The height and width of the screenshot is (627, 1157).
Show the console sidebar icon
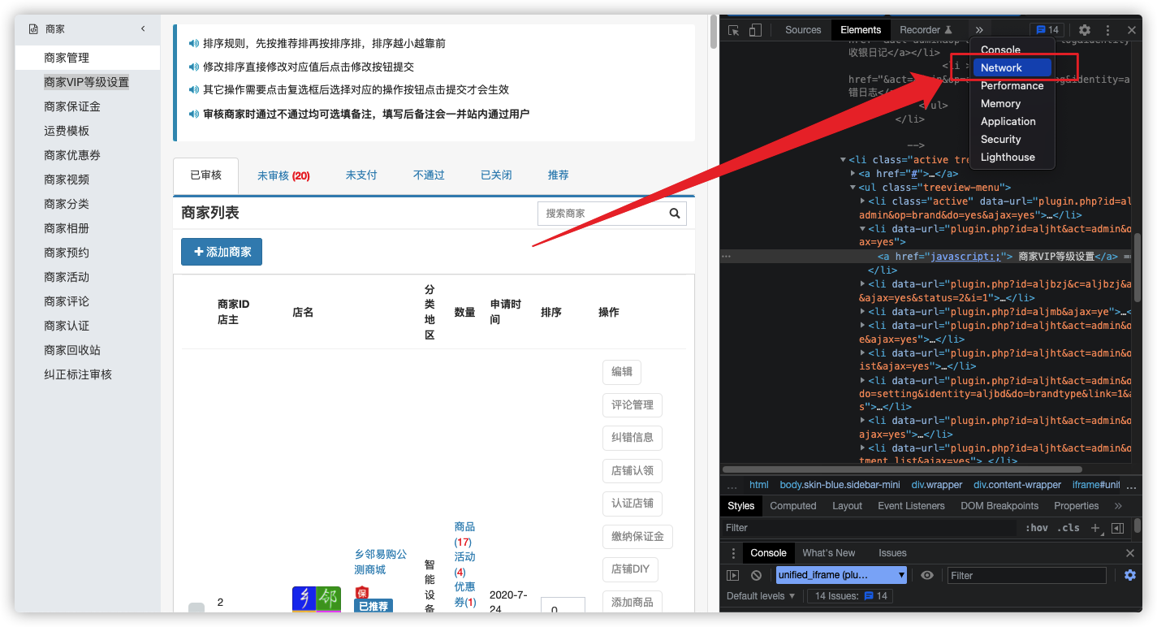(x=733, y=575)
